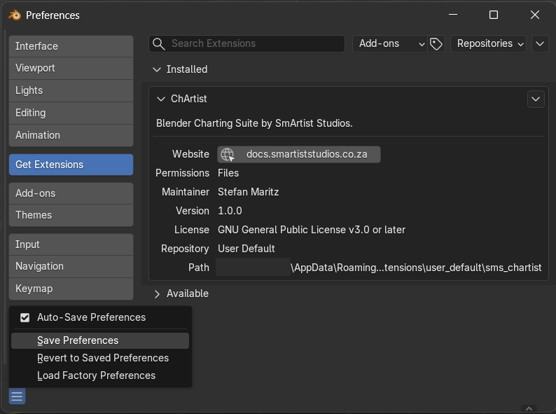Viewport: 556px width, 414px height.
Task: Click the Blender logo in title bar
Action: point(15,15)
